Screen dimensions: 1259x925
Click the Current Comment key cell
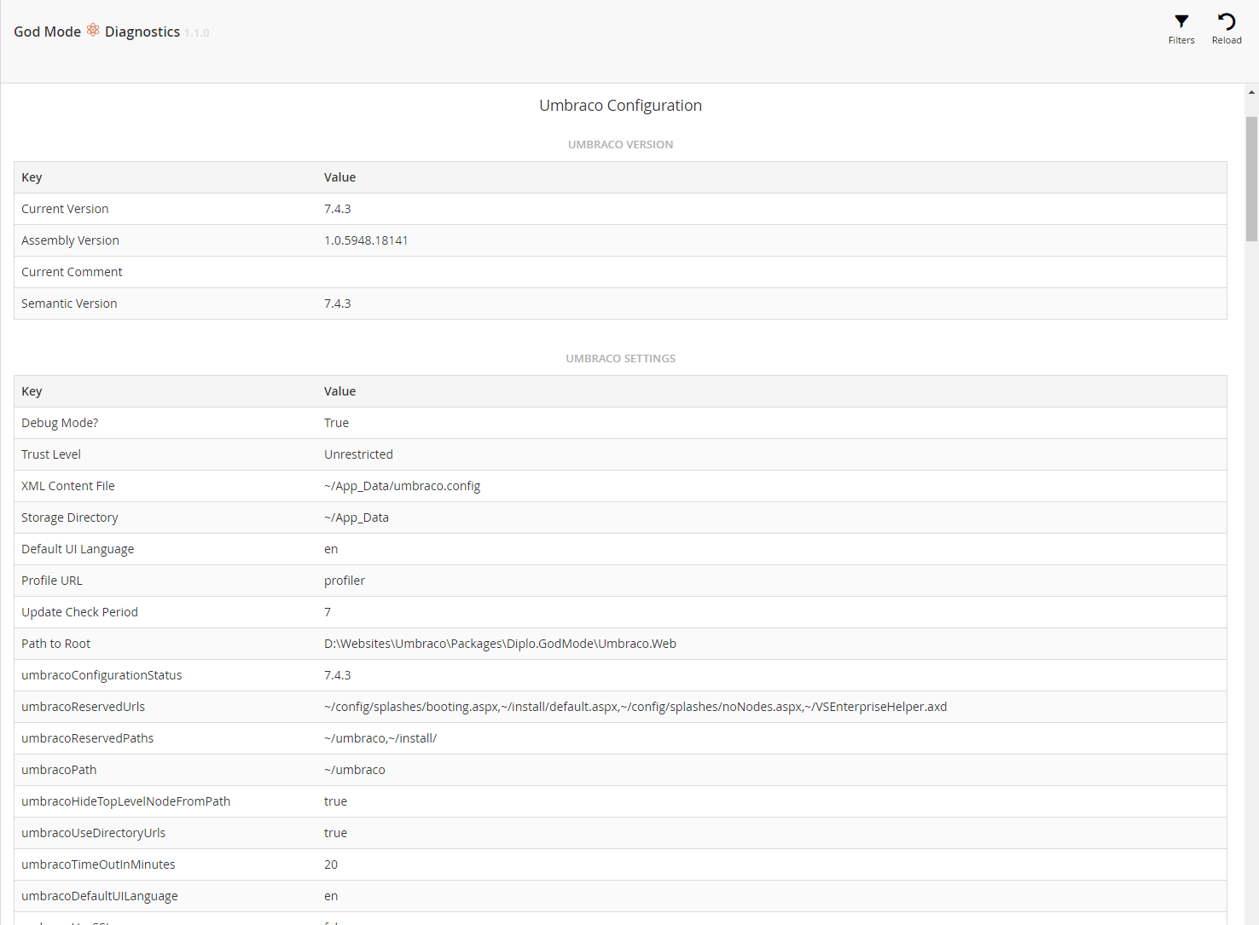[x=72, y=272]
